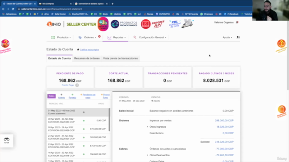The width and height of the screenshot is (289, 162).
Task: Select the 16 Apr - 22 Apr 2022 statement
Action: 78,154
